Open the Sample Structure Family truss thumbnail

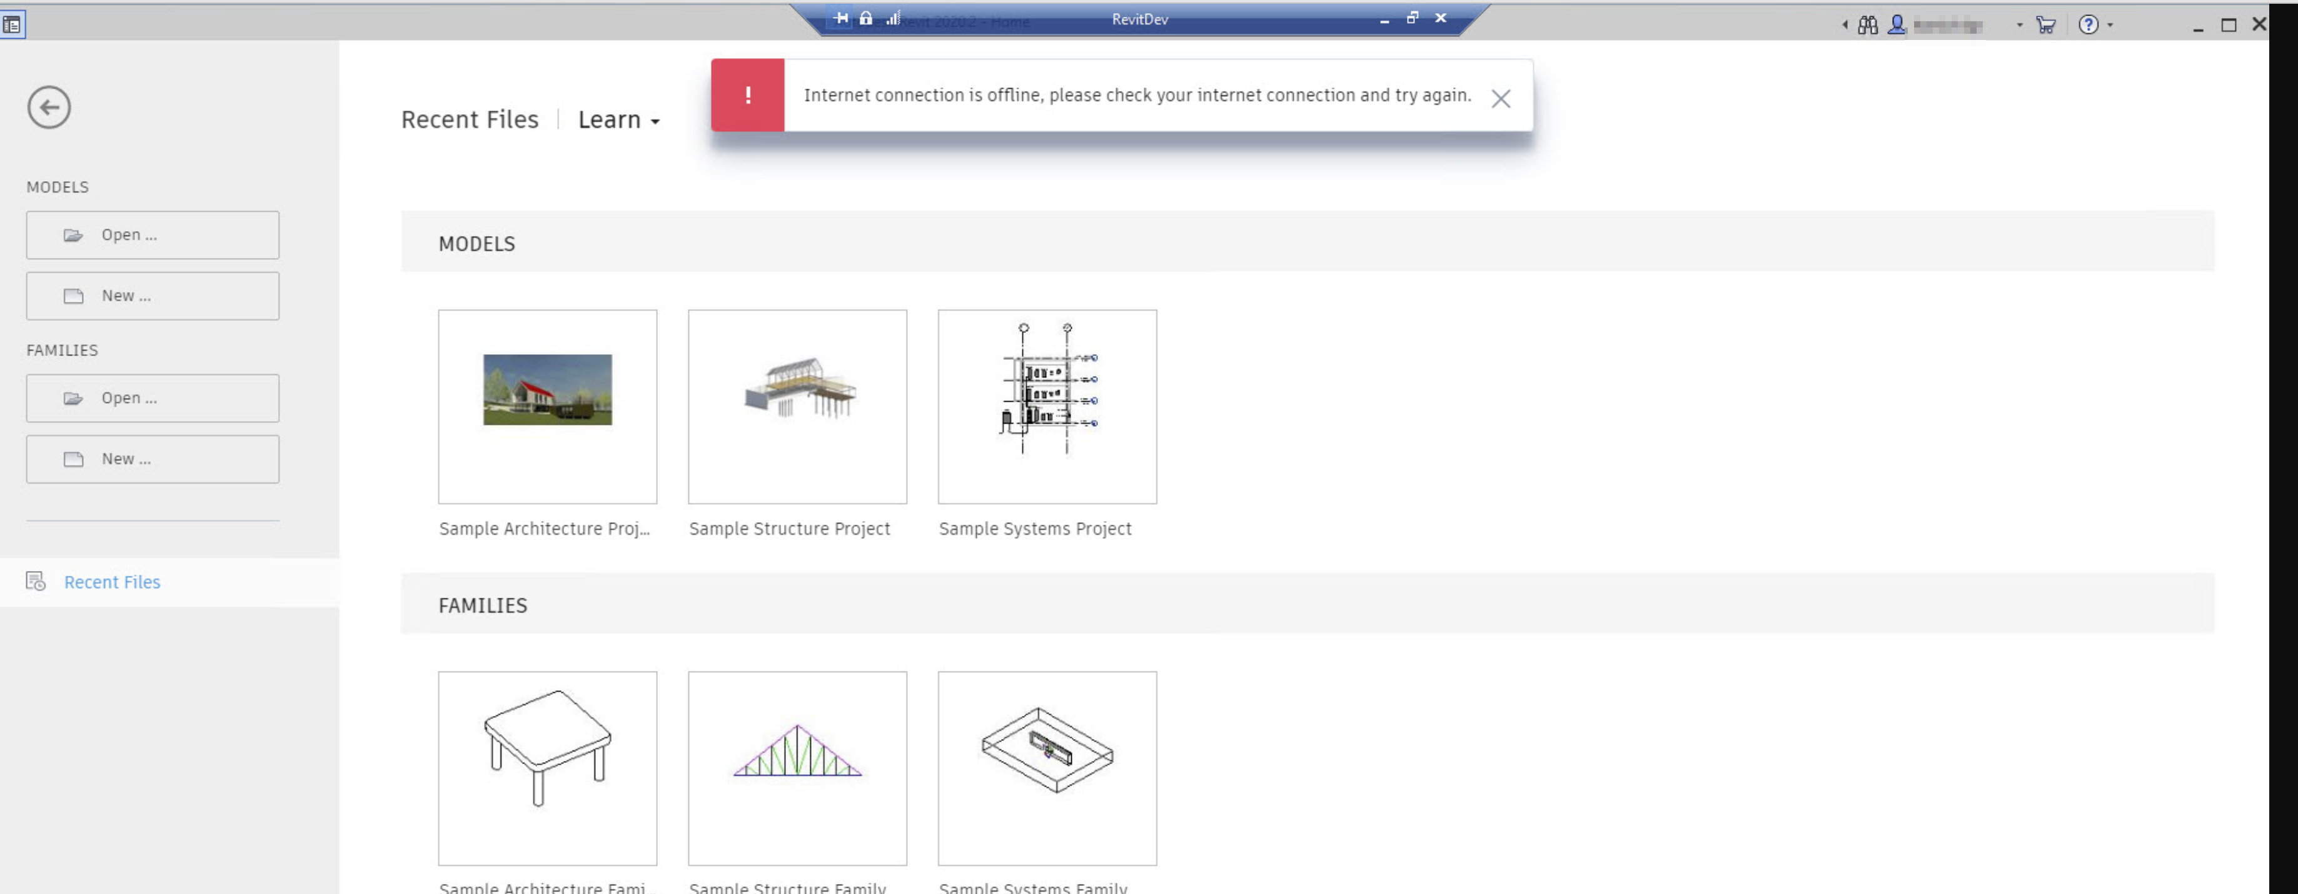coord(797,767)
